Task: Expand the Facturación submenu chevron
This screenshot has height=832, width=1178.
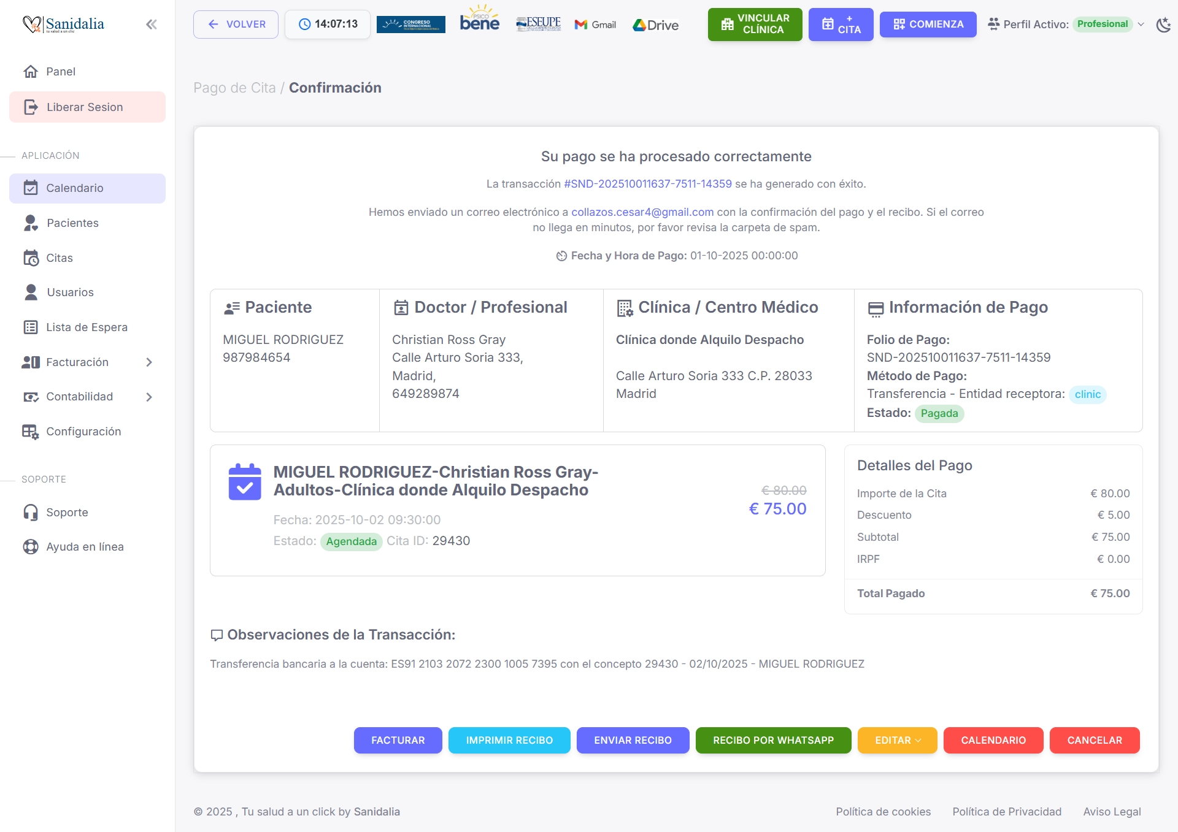Action: (x=149, y=362)
